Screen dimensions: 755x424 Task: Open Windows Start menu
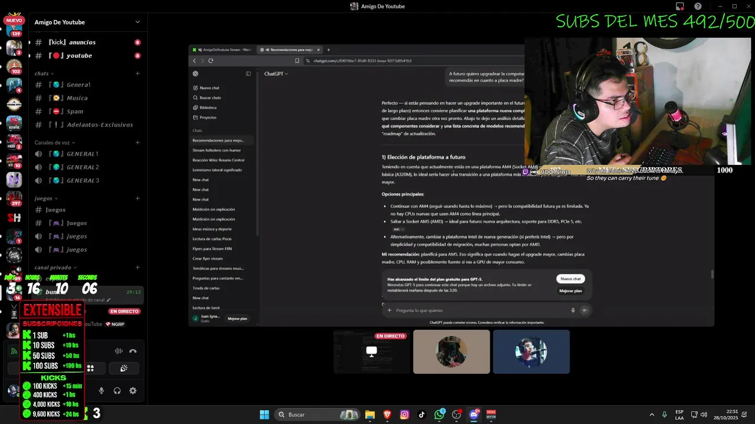(264, 415)
